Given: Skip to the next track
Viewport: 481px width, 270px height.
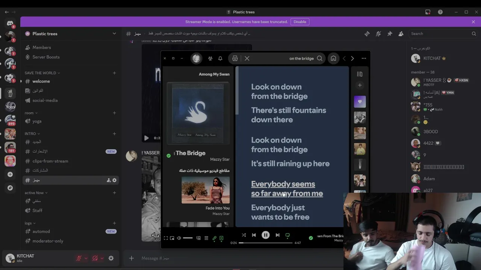Looking at the screenshot, I should (277, 235).
